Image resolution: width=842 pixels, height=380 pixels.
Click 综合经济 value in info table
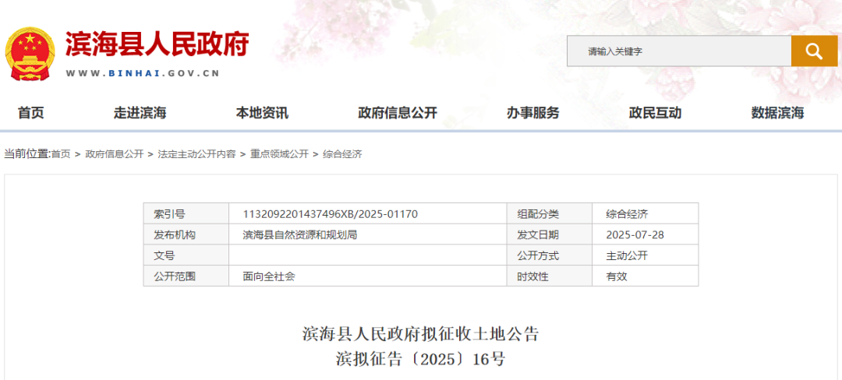click(627, 214)
